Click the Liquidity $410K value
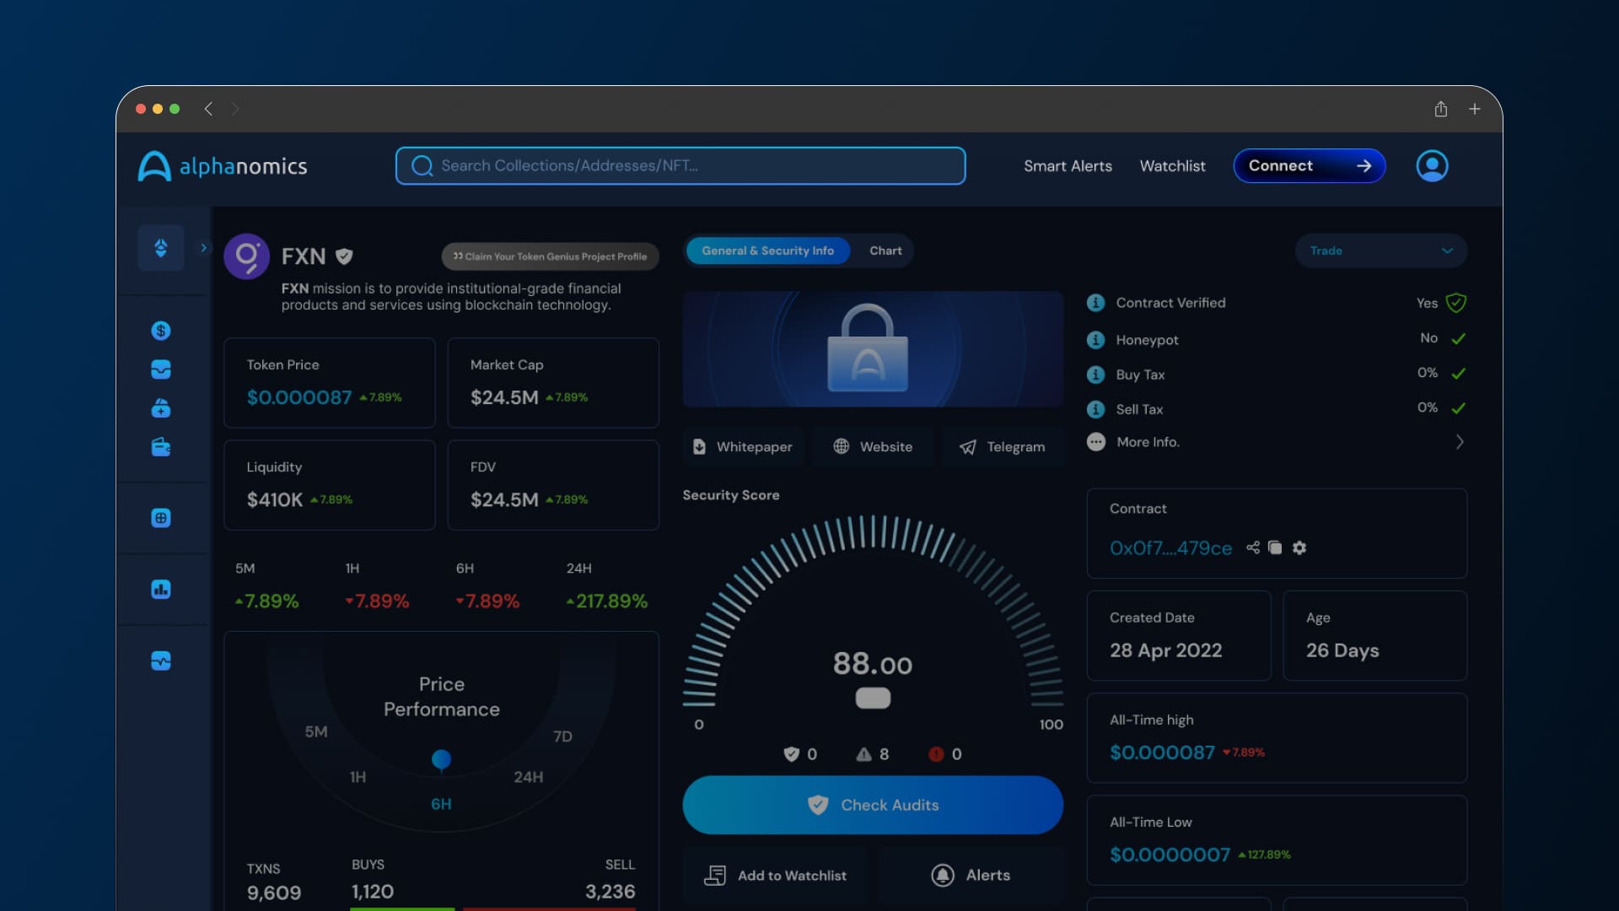Screen dimensions: 1619x911 coord(275,499)
